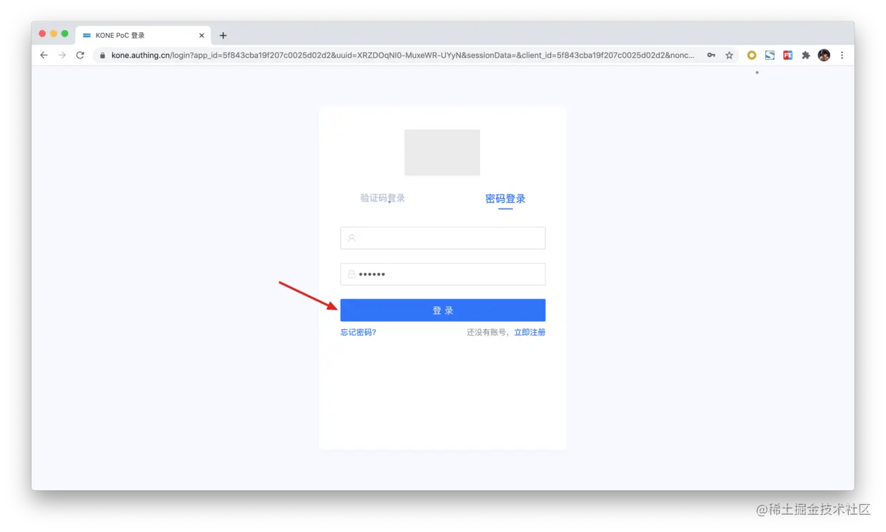Click the blue 登录 button
Screen dimensions: 886x532
443,310
